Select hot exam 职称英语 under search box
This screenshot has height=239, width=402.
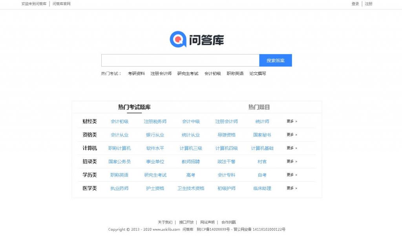tap(235, 73)
